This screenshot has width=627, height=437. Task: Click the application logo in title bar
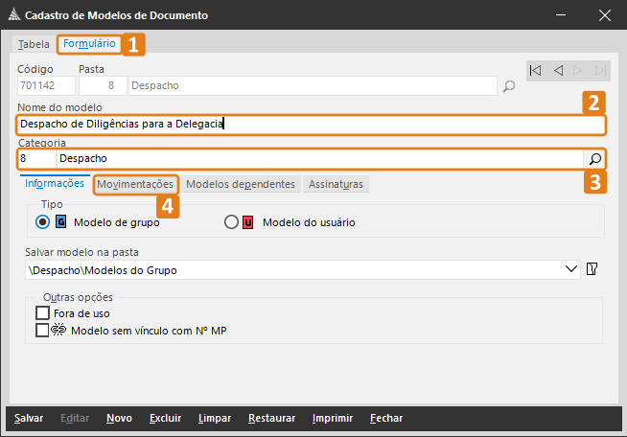pos(14,14)
